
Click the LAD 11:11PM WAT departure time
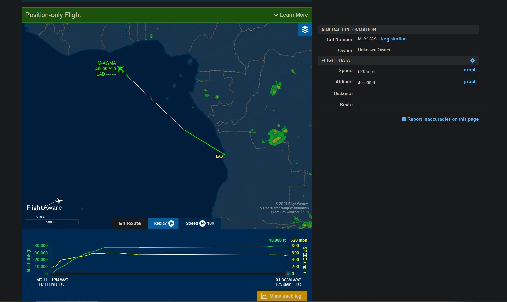pyautogui.click(x=51, y=280)
